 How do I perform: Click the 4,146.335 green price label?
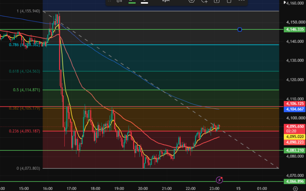coord(295,29)
